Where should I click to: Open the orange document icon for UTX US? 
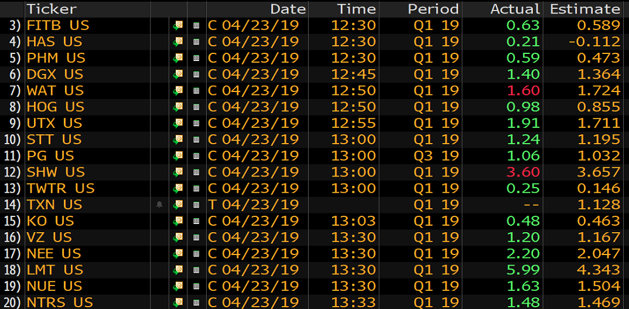coord(177,123)
